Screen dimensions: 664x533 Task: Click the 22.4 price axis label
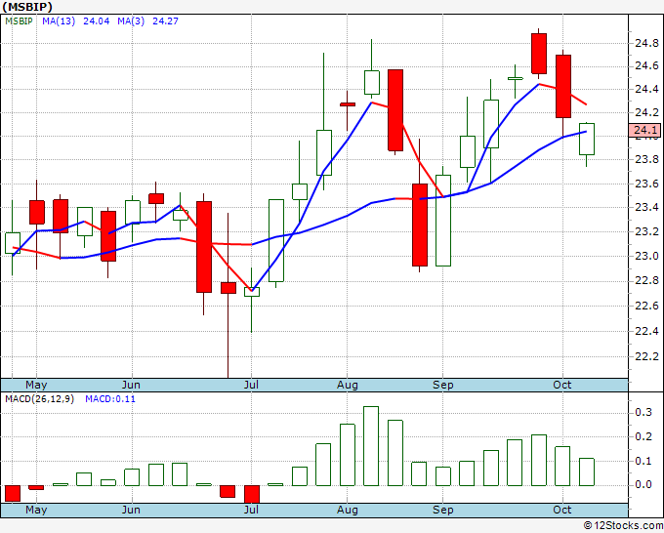point(646,331)
